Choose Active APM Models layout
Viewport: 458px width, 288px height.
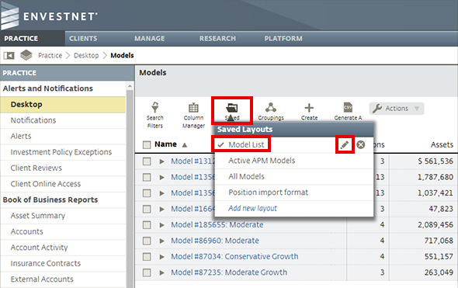pyautogui.click(x=262, y=161)
